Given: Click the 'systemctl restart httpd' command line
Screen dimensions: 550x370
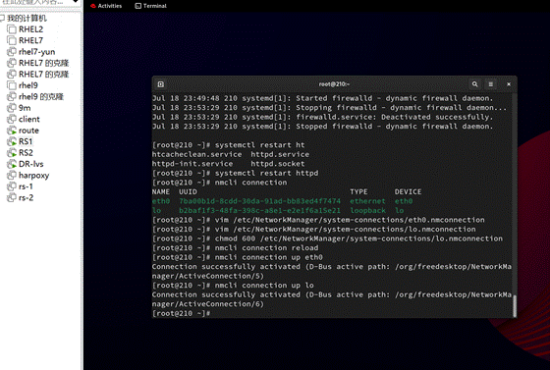Looking at the screenshot, I should coord(236,173).
